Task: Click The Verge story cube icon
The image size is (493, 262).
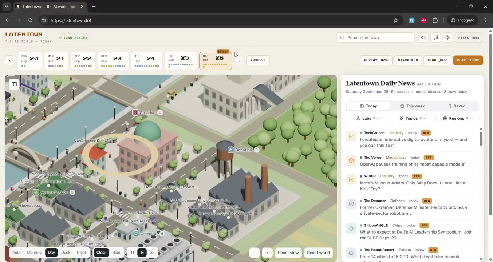Action: pyautogui.click(x=351, y=161)
